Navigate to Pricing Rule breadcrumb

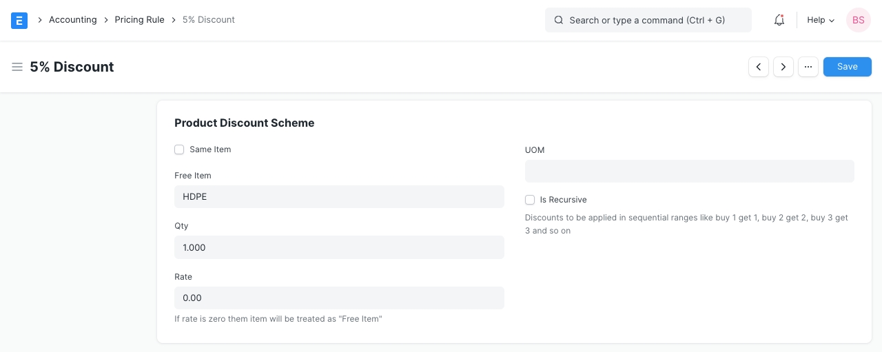point(139,20)
